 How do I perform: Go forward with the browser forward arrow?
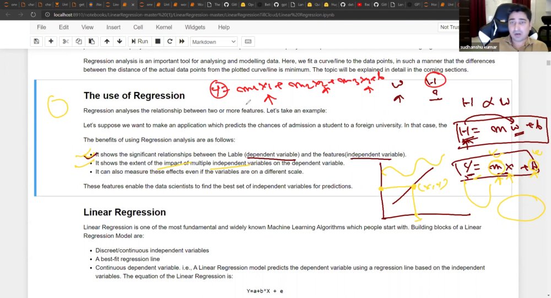tap(20, 15)
